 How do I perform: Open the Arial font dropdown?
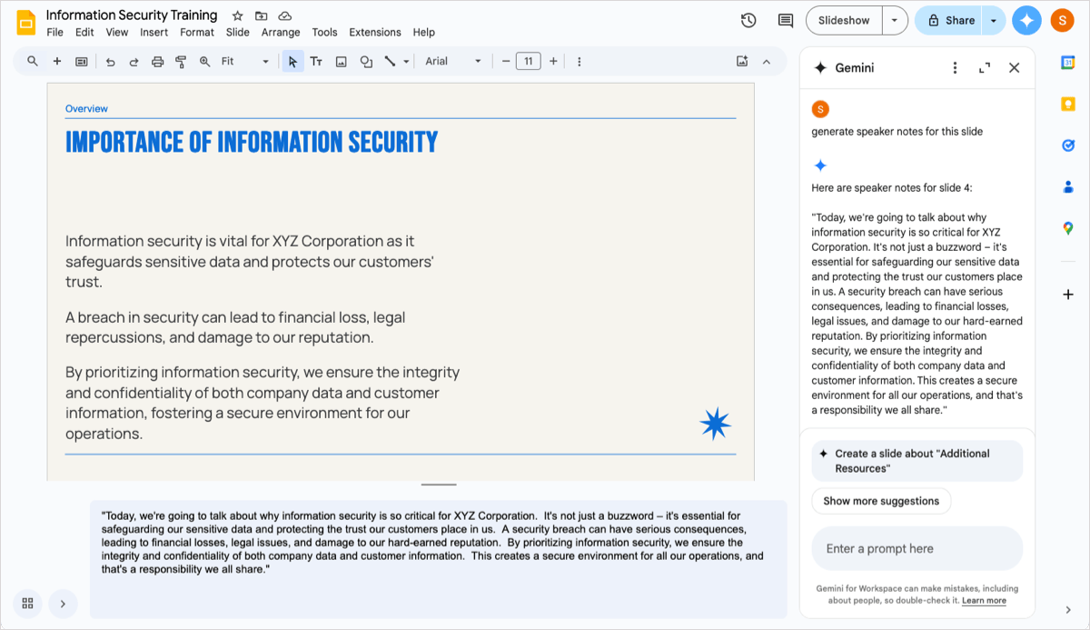click(x=453, y=62)
